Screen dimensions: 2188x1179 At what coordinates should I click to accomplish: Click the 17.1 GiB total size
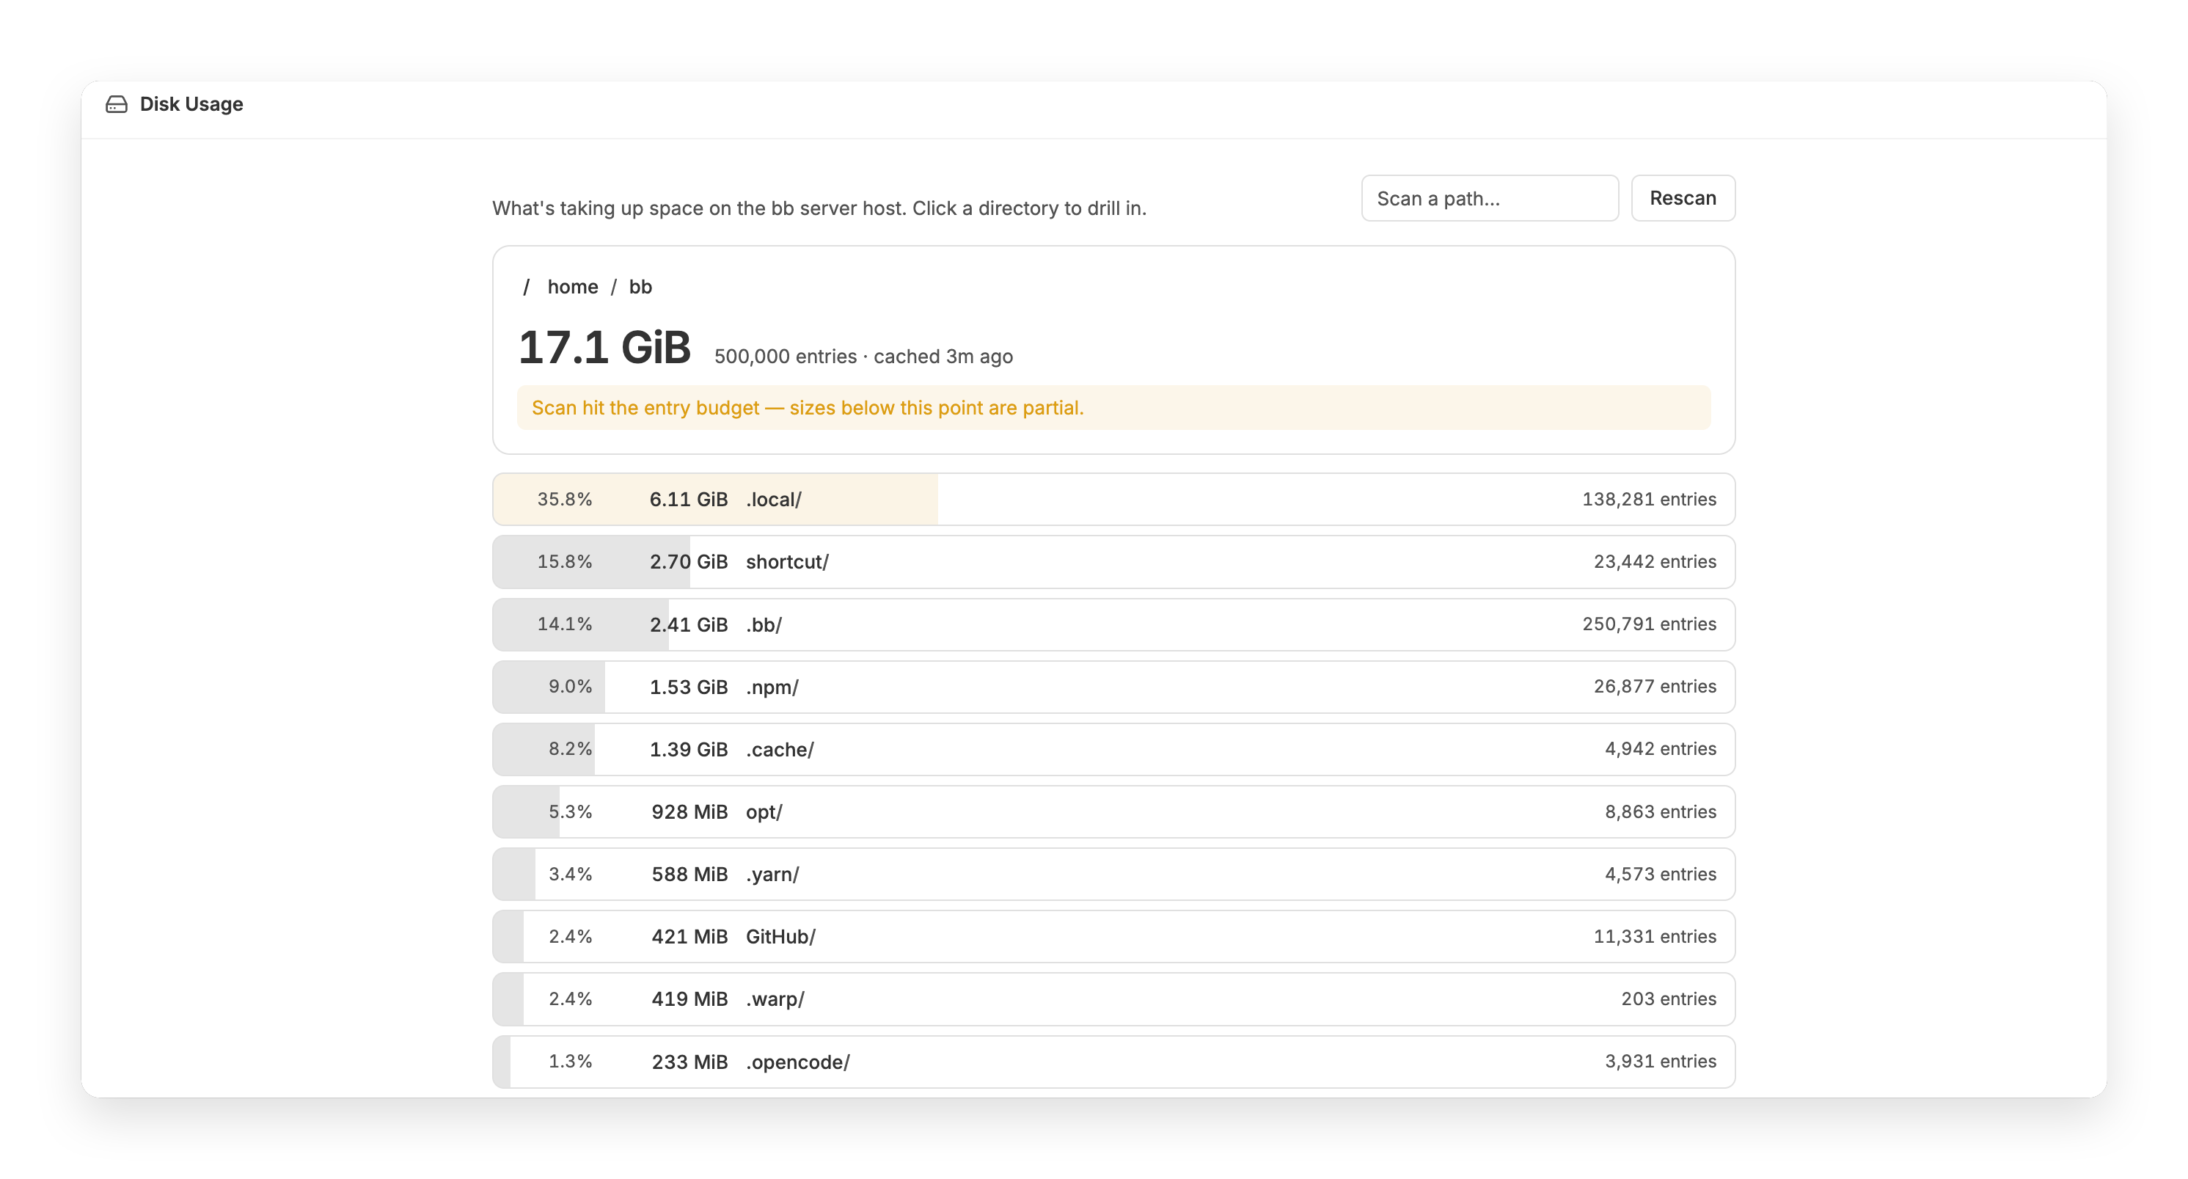point(604,348)
